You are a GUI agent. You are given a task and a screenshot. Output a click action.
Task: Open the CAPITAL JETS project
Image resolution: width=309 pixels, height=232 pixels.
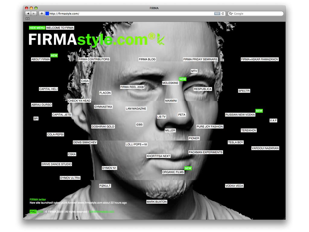pyautogui.click(x=62, y=114)
